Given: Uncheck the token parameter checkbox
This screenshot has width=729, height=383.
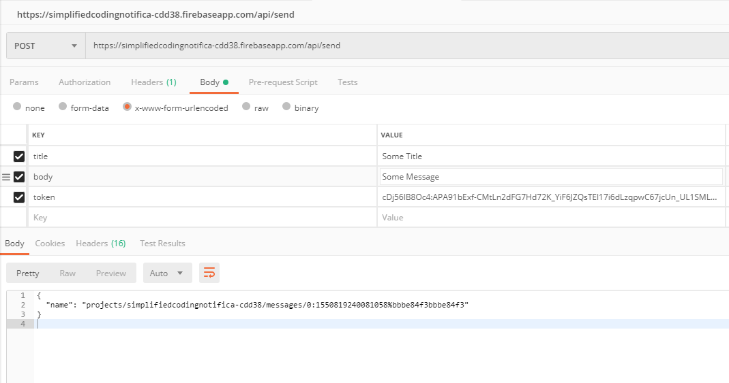Looking at the screenshot, I should (19, 197).
